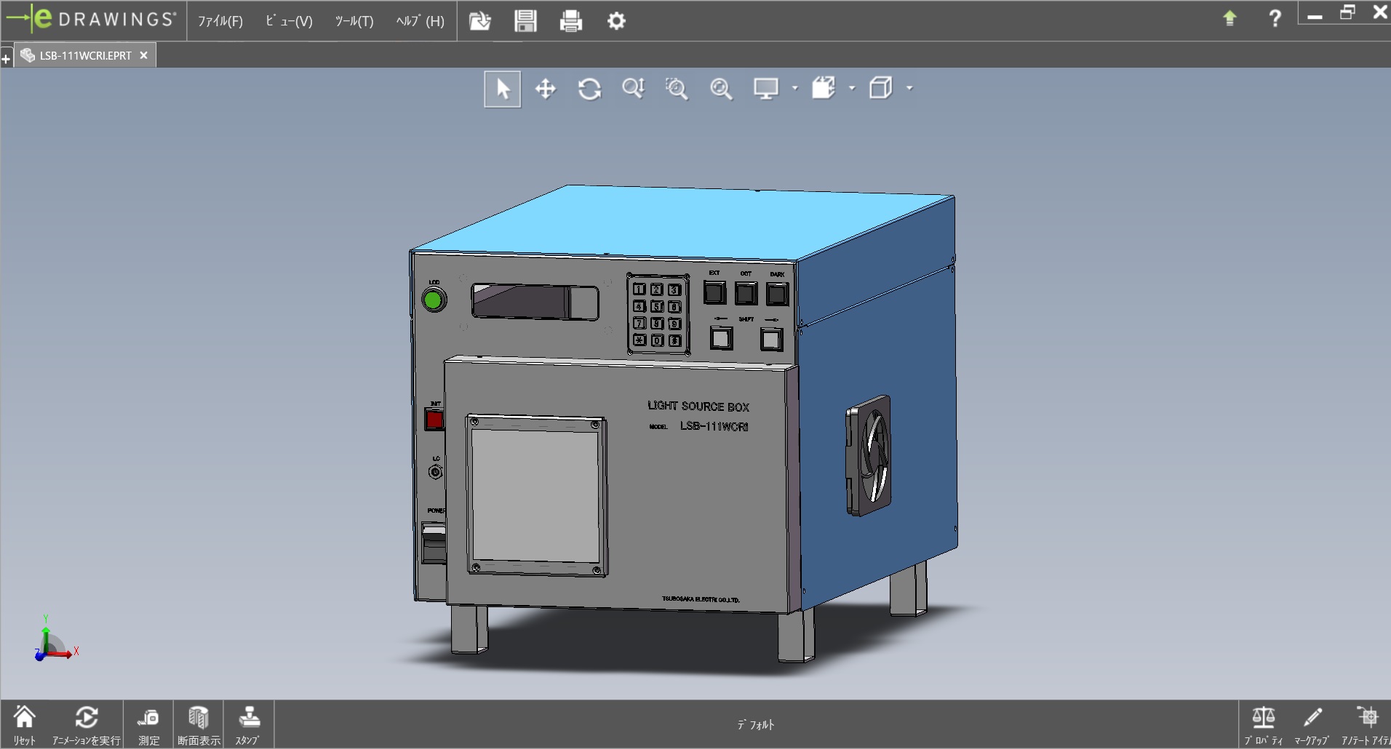This screenshot has height=749, width=1391.
Task: Open the プロパティ properties panel
Action: point(1263,725)
